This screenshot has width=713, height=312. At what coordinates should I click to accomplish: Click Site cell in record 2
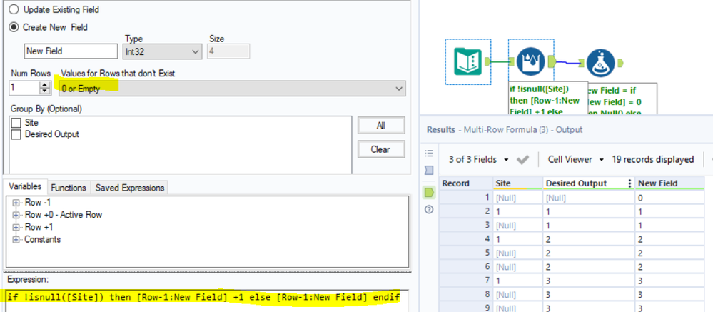[518, 211]
